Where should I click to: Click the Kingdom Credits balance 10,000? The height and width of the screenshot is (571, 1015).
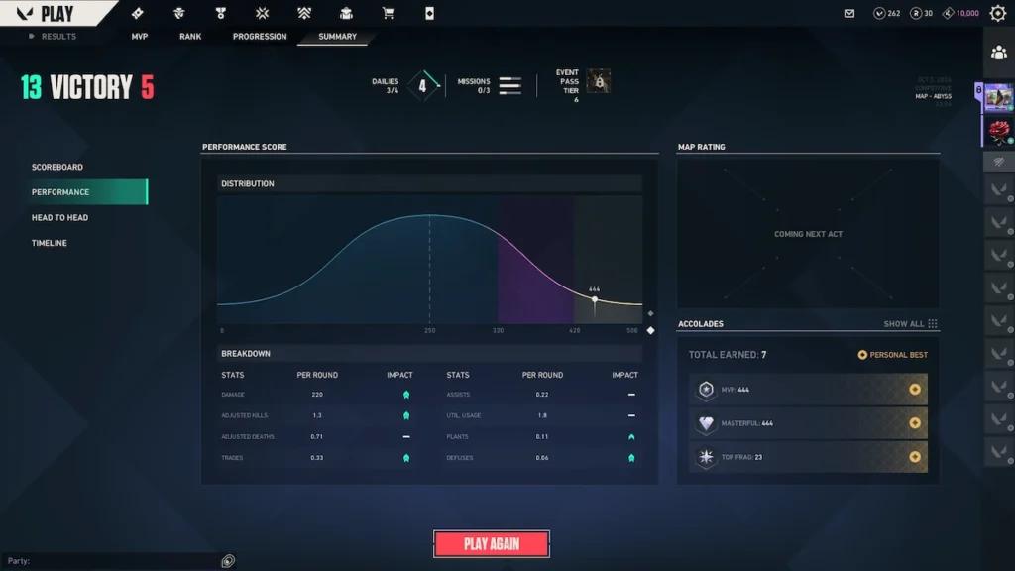click(960, 13)
